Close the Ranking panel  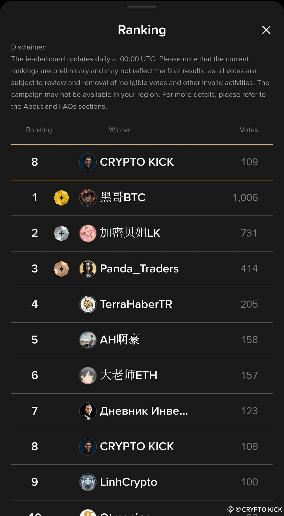point(266,30)
